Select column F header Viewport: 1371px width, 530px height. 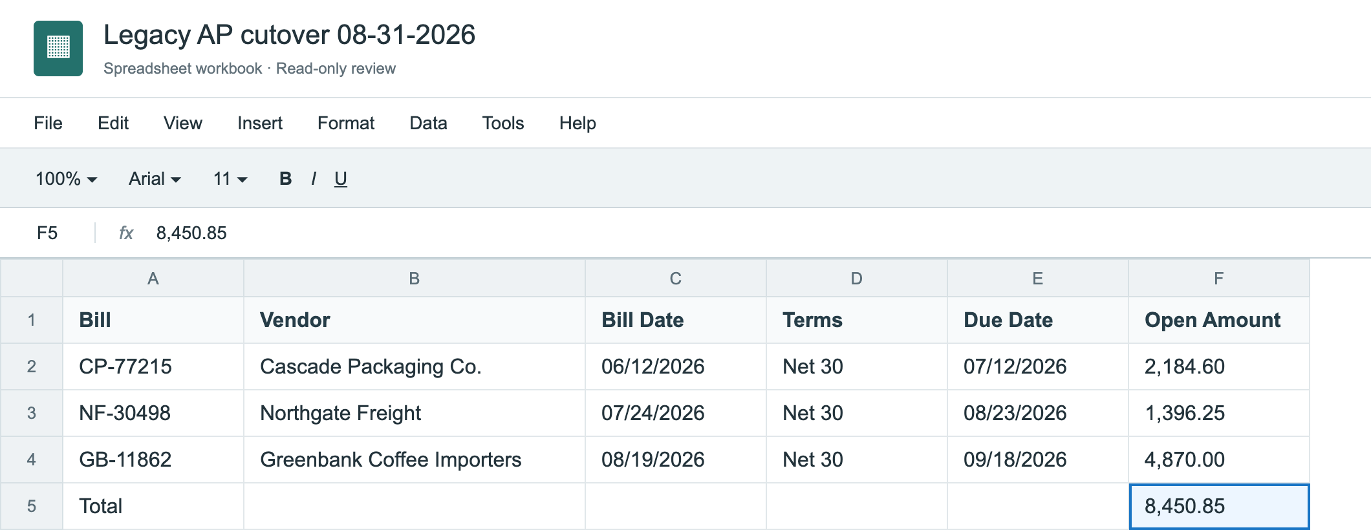[1219, 279]
